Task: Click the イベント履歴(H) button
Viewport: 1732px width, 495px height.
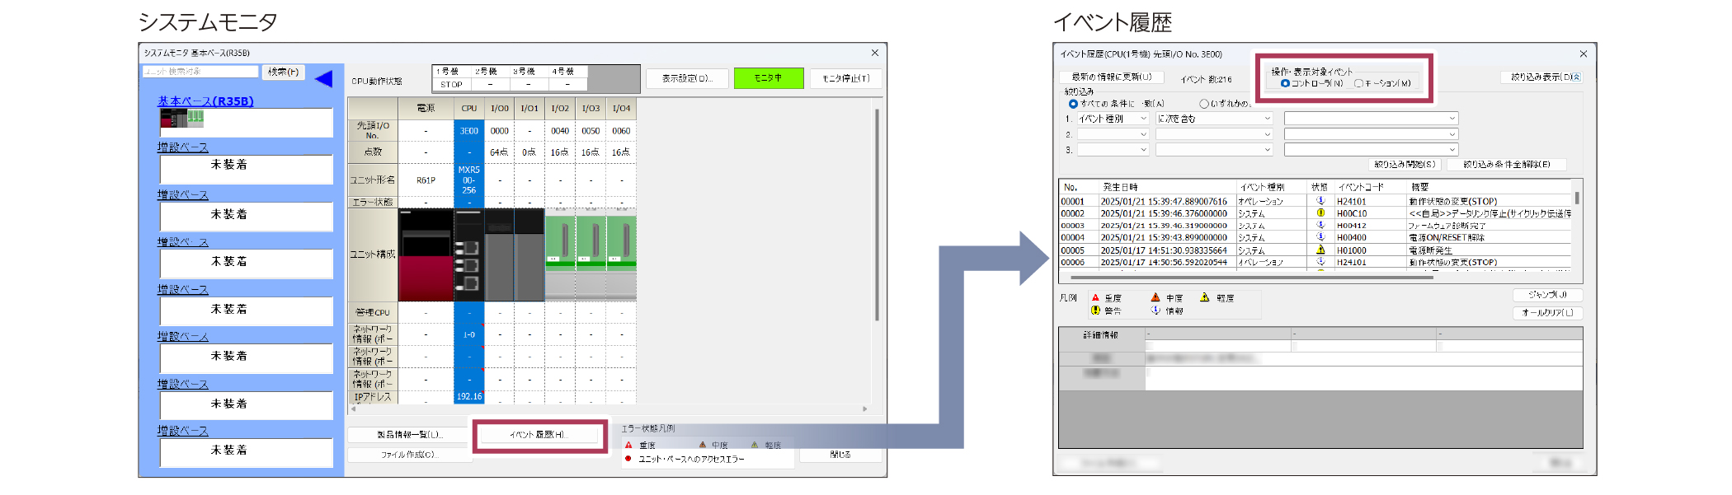Action: 539,435
